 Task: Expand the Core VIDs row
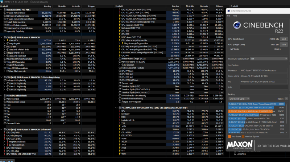click(x=4, y=40)
